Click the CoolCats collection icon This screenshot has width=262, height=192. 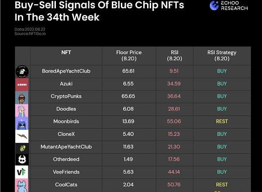22,185
